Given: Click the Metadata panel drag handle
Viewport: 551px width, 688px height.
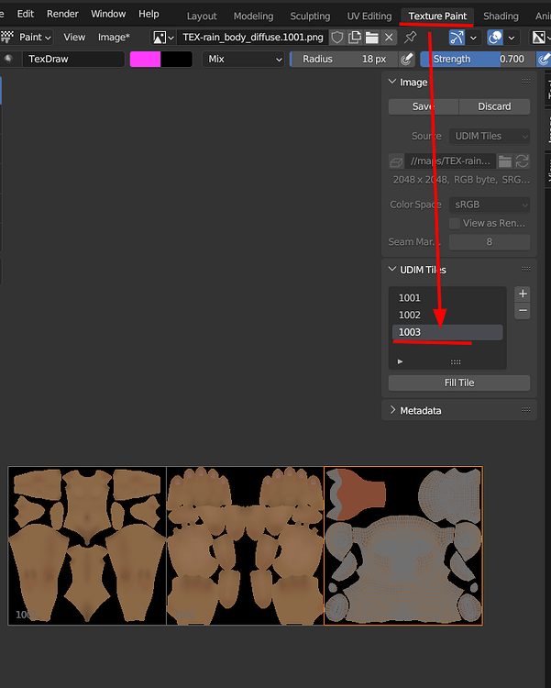Looking at the screenshot, I should [x=526, y=410].
